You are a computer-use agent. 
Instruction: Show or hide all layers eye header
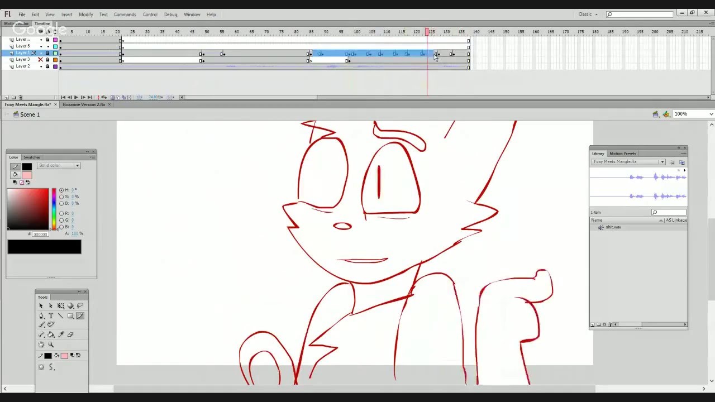pyautogui.click(x=40, y=31)
